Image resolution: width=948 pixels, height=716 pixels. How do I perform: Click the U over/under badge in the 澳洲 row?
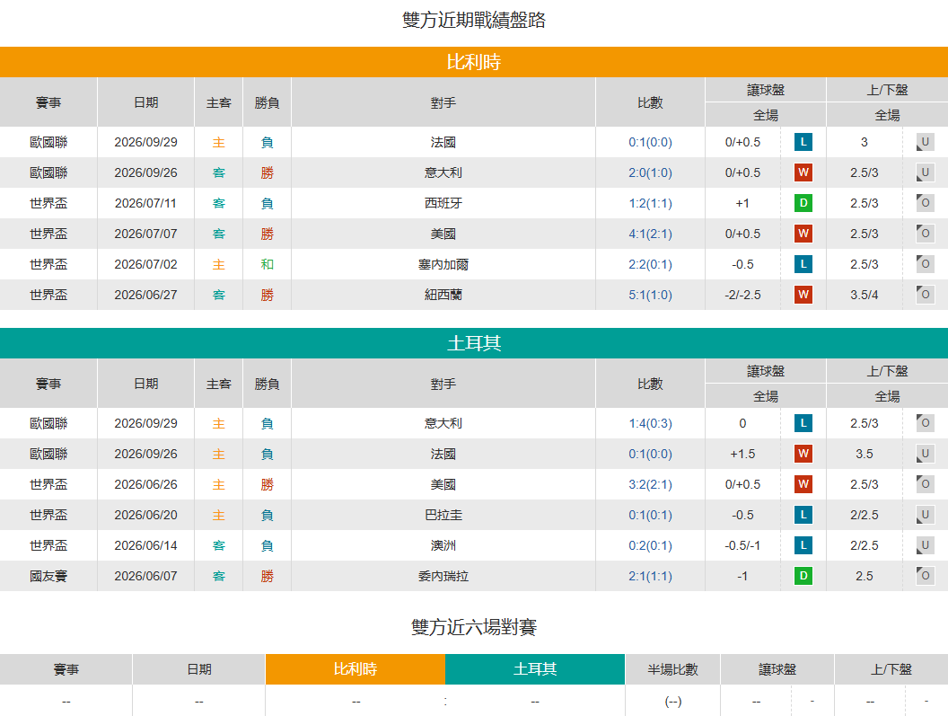(925, 545)
